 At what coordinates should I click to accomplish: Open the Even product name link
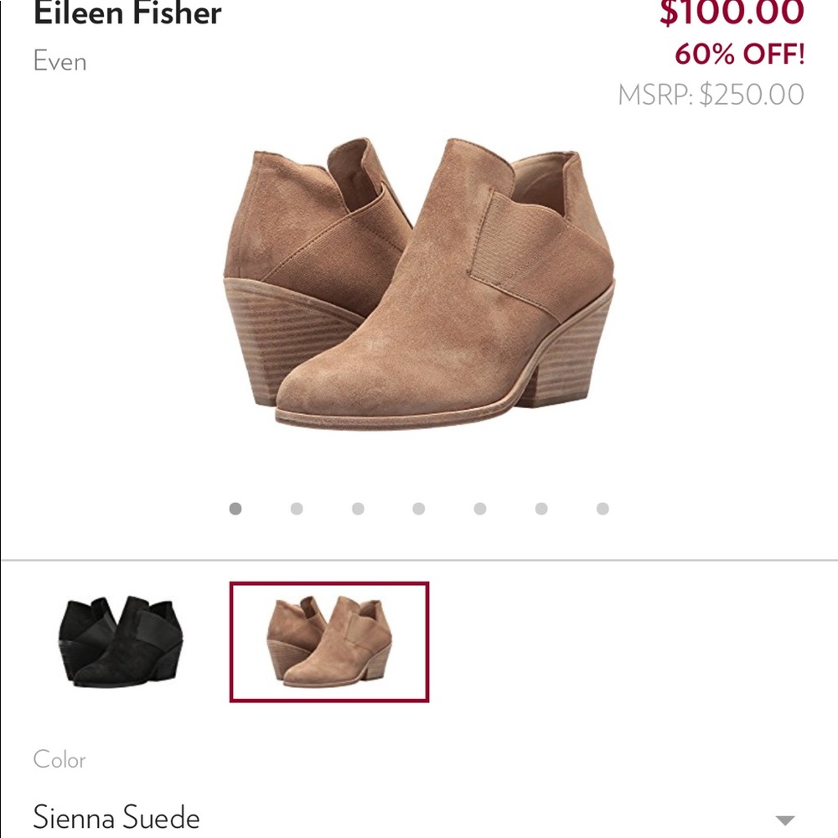[59, 61]
